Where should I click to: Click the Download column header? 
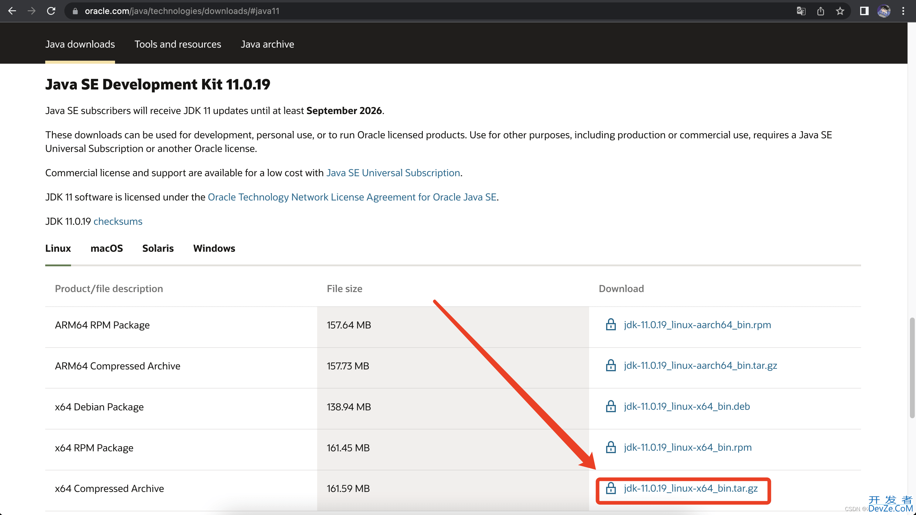[x=621, y=289]
